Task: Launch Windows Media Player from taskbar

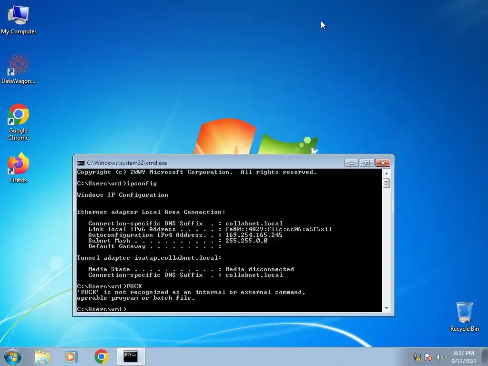Action: [x=71, y=356]
